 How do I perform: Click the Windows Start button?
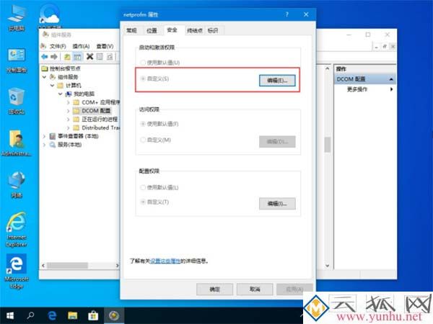10,315
